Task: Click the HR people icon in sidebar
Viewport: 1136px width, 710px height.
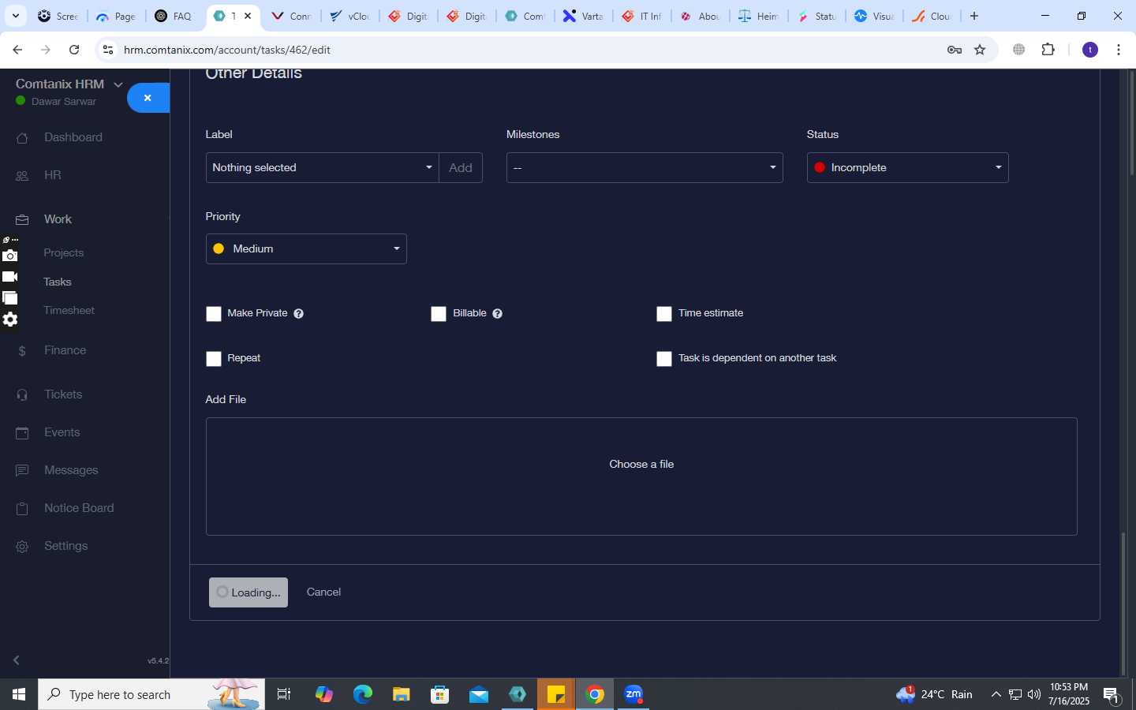Action: pyautogui.click(x=22, y=176)
